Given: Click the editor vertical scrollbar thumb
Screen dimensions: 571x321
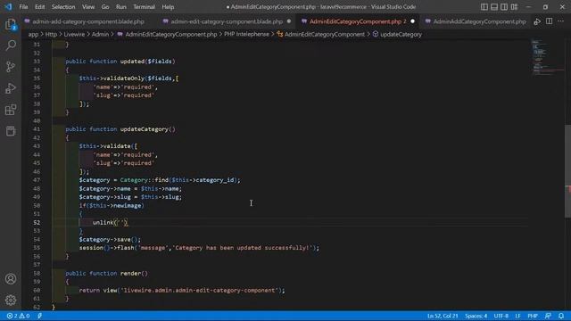Looking at the screenshot, I should coord(567,171).
